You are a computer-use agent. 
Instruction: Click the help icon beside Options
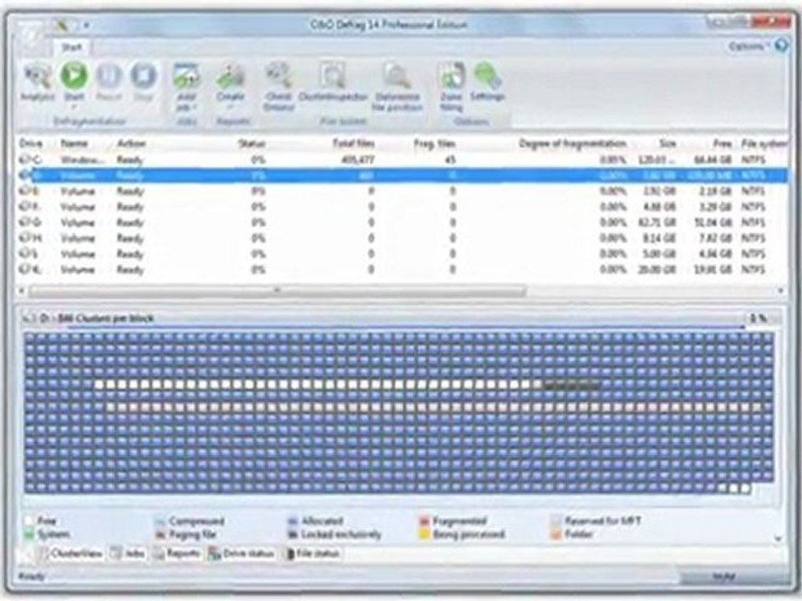pyautogui.click(x=781, y=45)
